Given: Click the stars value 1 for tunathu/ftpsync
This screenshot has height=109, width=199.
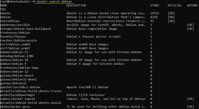Looking at the screenshot, I should pos(151,37).
